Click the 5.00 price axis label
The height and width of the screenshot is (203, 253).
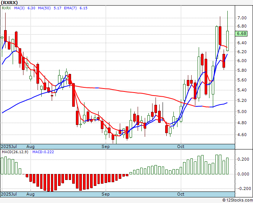pos(242,112)
